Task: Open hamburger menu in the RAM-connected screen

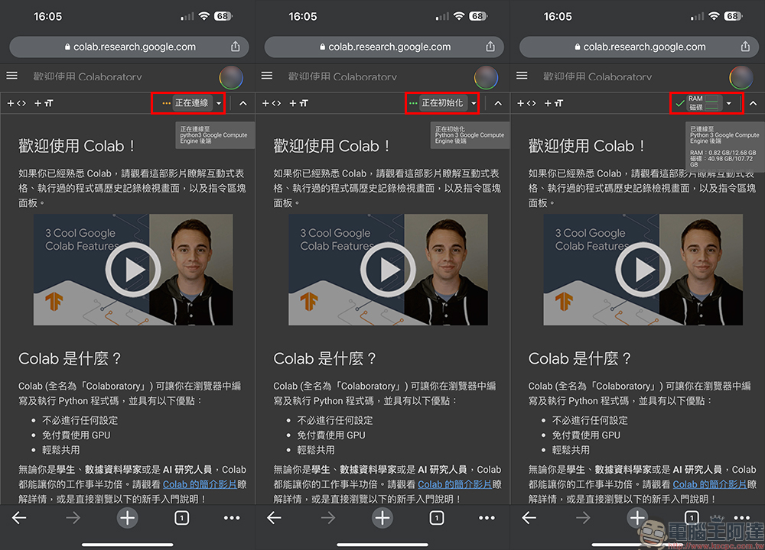Action: (522, 76)
